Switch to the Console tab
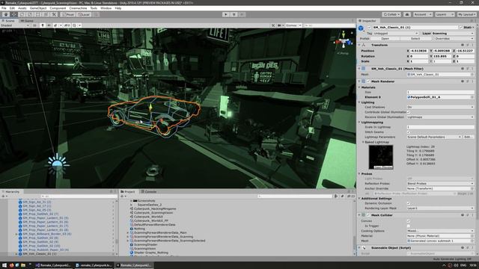Viewport: 479px width, 269px height. tap(148, 191)
